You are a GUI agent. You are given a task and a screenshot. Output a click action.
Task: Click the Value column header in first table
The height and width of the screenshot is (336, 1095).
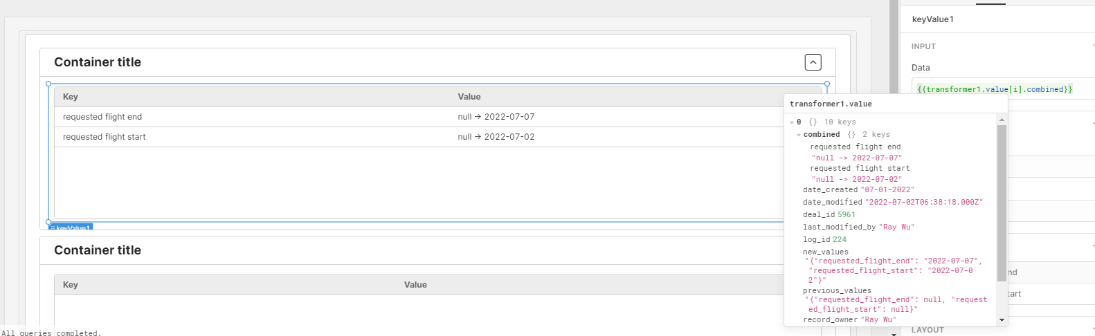click(469, 97)
